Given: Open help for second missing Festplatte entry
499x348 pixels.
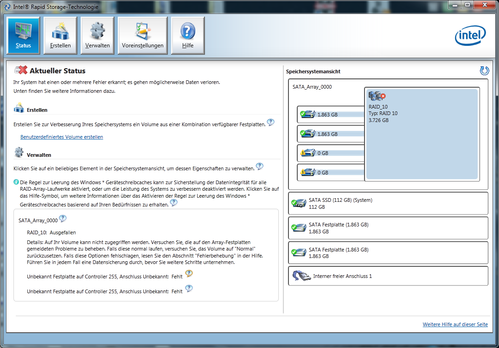Looking at the screenshot, I should point(189,289).
